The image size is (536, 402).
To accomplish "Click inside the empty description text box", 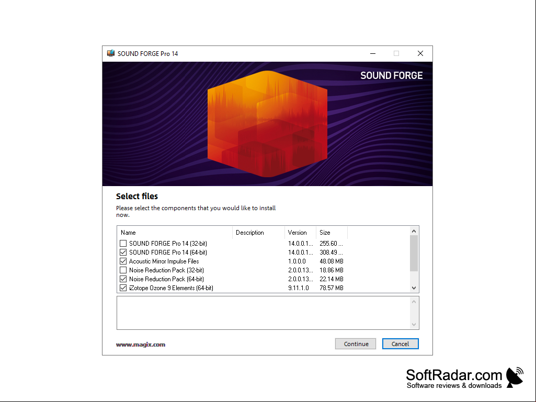I will [x=263, y=313].
